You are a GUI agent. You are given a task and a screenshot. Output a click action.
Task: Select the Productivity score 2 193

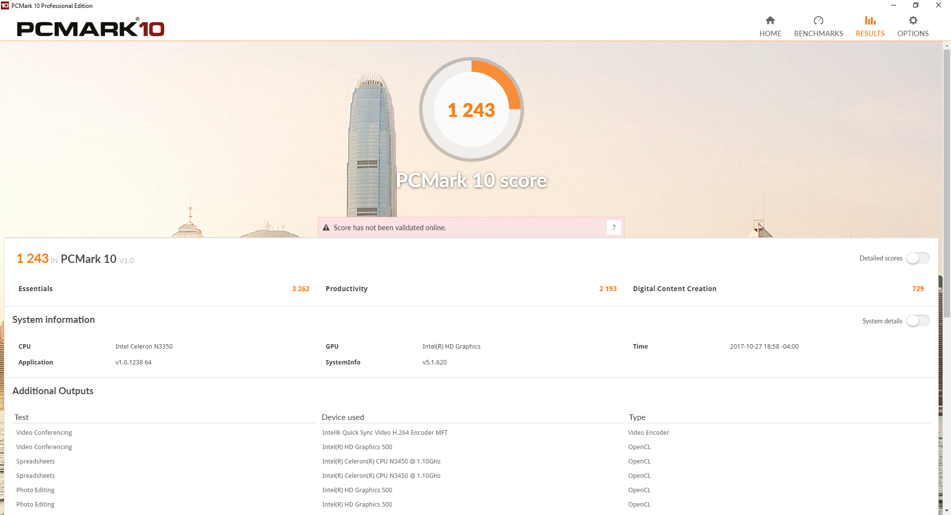pyautogui.click(x=608, y=289)
